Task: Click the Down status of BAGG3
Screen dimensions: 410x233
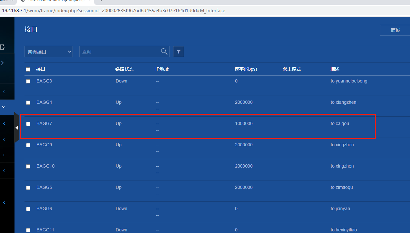Action: 122,81
